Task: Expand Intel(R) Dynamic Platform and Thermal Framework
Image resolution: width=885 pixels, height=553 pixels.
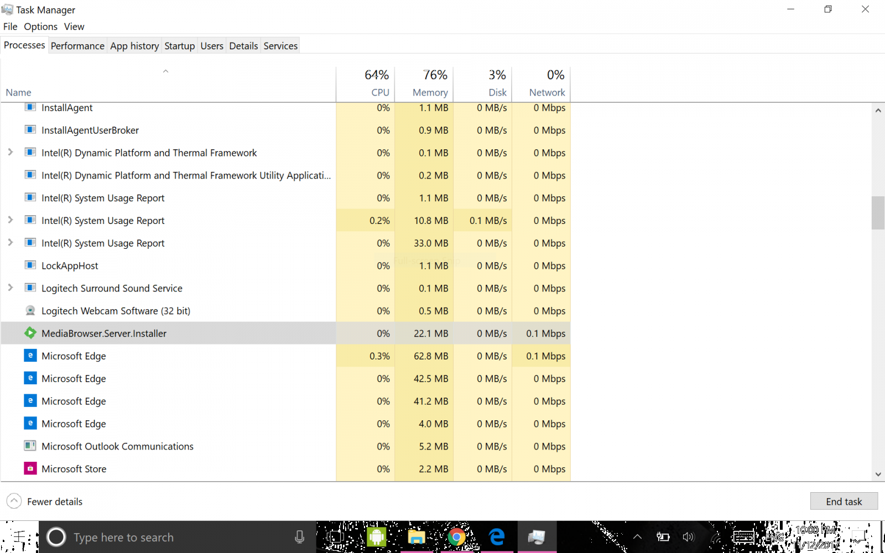Action: 10,153
